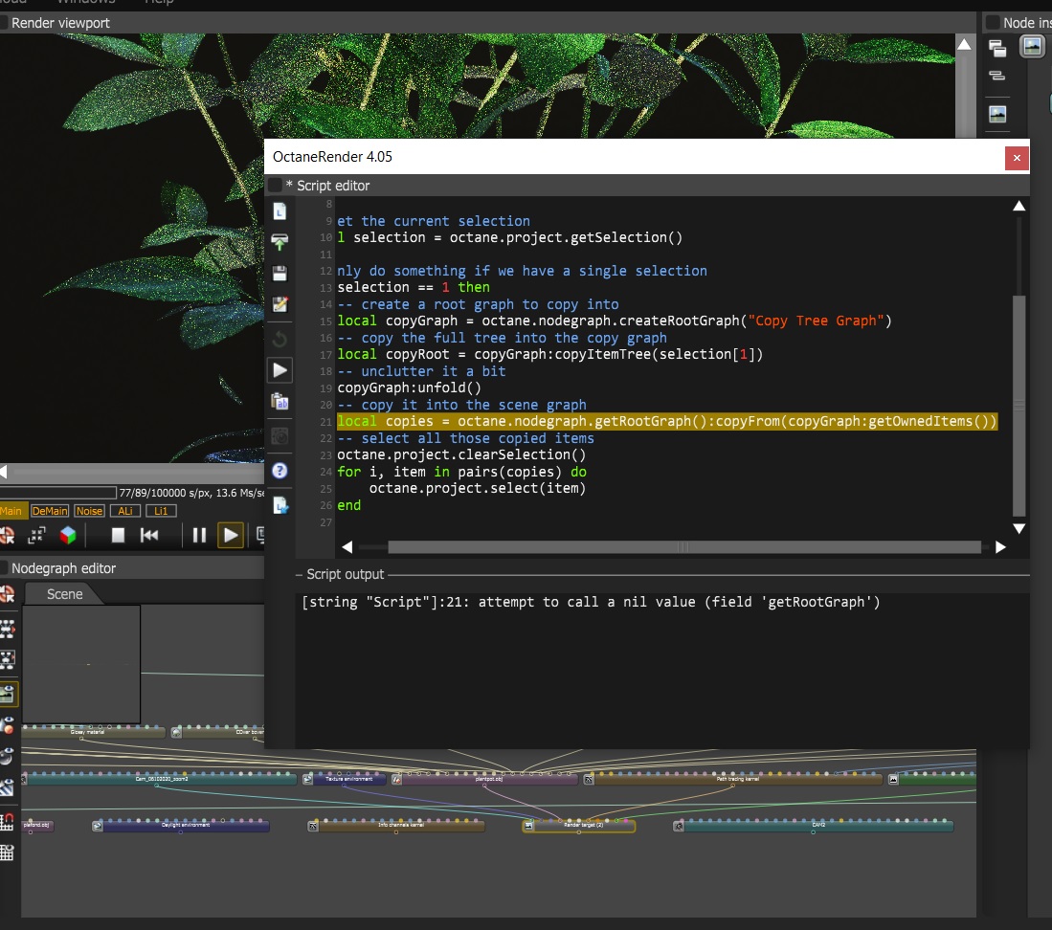Click the find and replace icon in script editor
The width and height of the screenshot is (1052, 930).
(280, 401)
